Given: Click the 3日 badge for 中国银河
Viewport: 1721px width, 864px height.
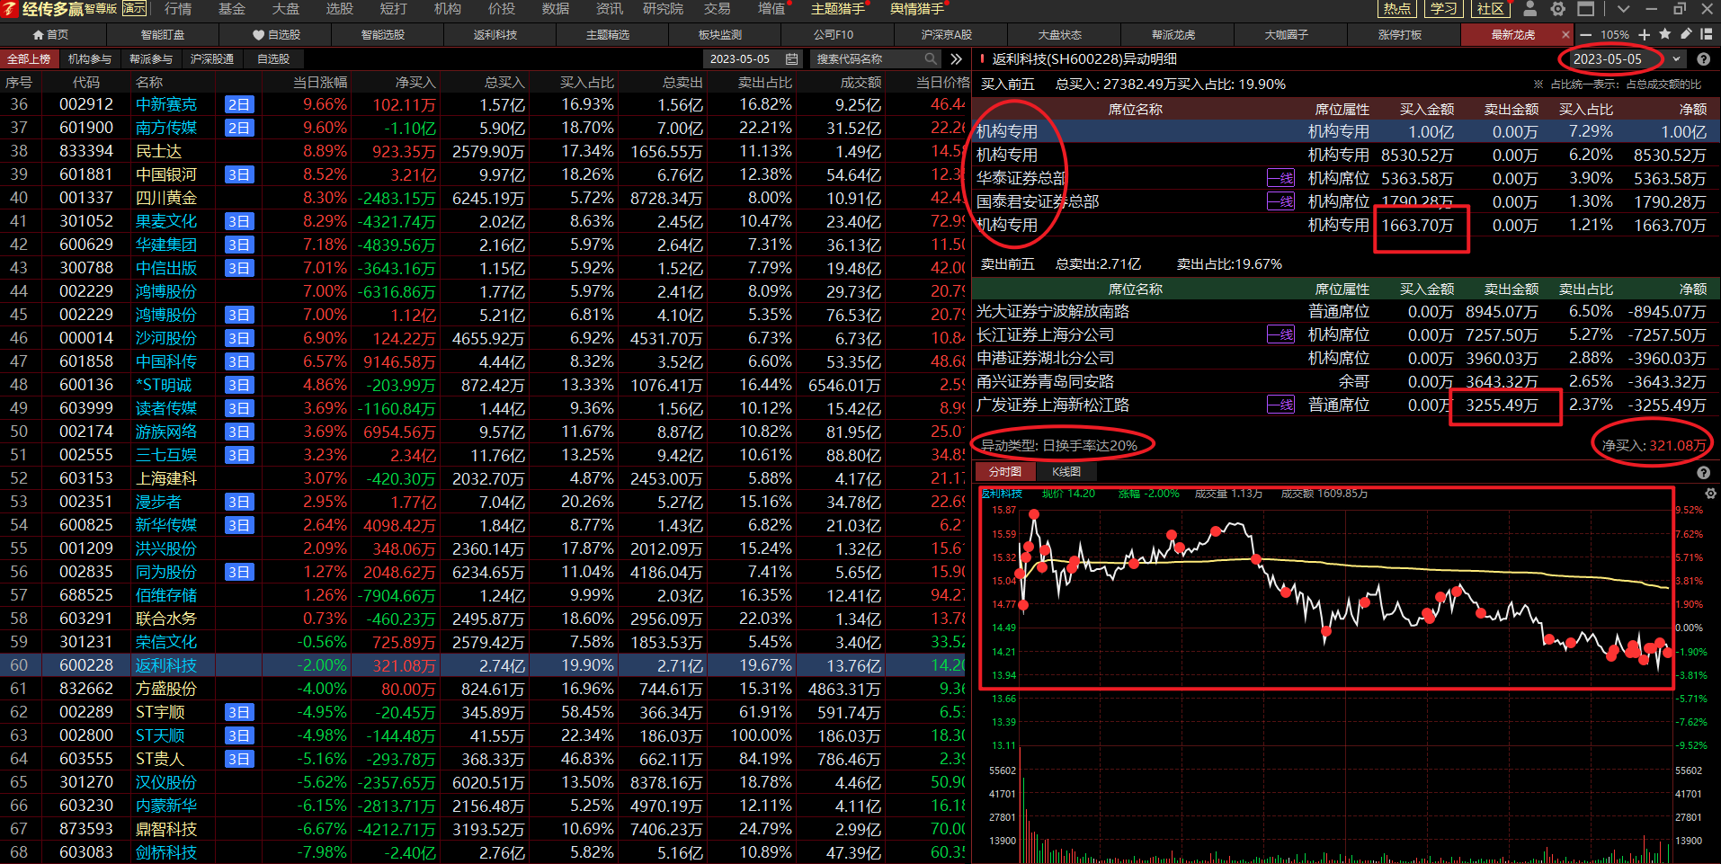Looking at the screenshot, I should point(239,174).
